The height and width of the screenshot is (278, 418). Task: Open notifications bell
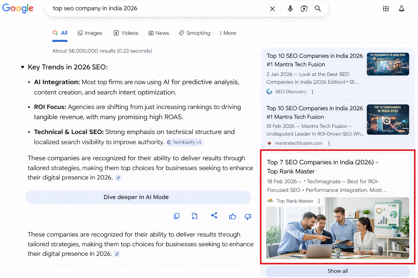402,8
